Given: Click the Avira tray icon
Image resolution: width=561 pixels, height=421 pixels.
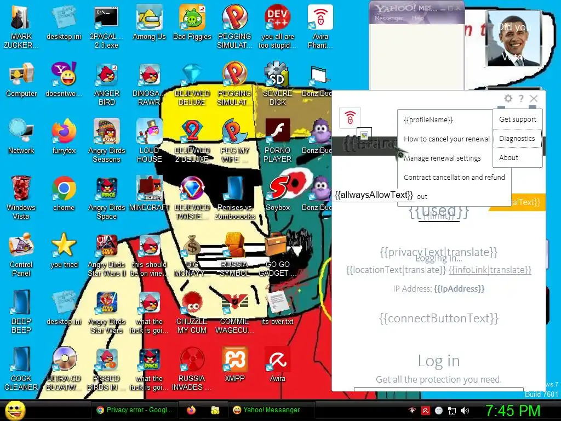Looking at the screenshot, I should [x=425, y=411].
